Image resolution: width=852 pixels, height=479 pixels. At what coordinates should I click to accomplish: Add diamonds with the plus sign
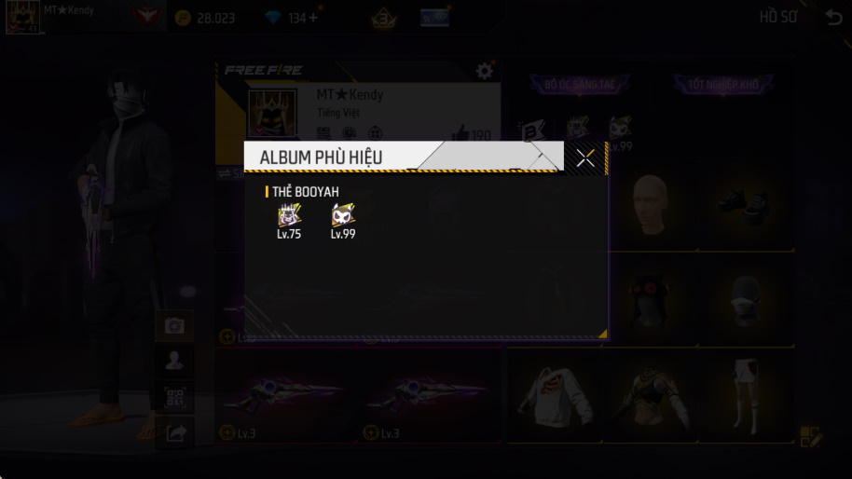coord(313,18)
